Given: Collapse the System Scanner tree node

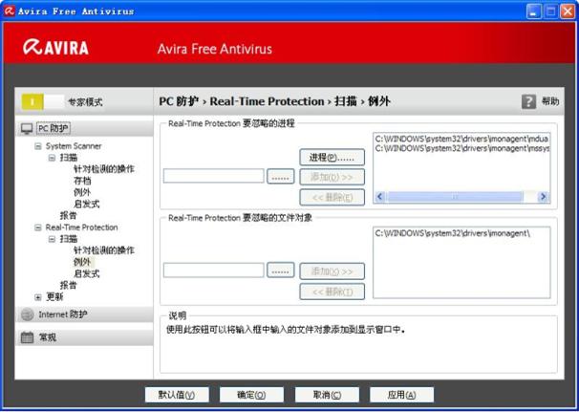Looking at the screenshot, I should point(38,146).
